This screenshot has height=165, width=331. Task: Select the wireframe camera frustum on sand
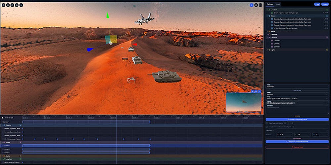click(131, 81)
